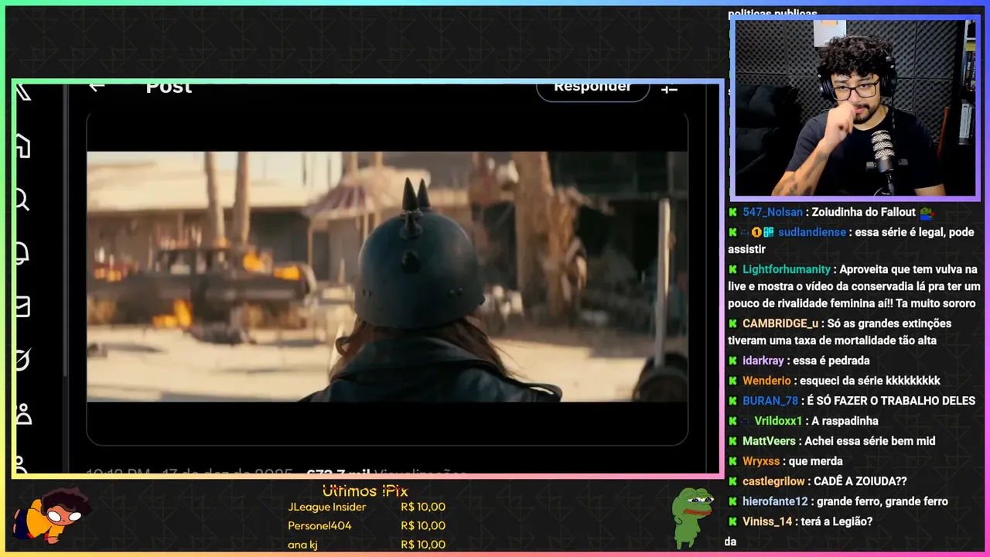Open castlegrilow's chat username
The width and height of the screenshot is (990, 557).
(773, 481)
